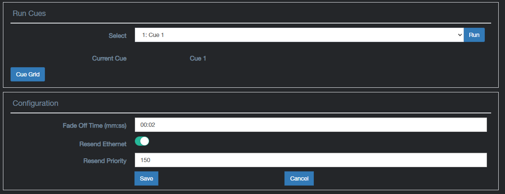
Task: Click the chevron arrow on the cue selector
Action: pos(459,35)
